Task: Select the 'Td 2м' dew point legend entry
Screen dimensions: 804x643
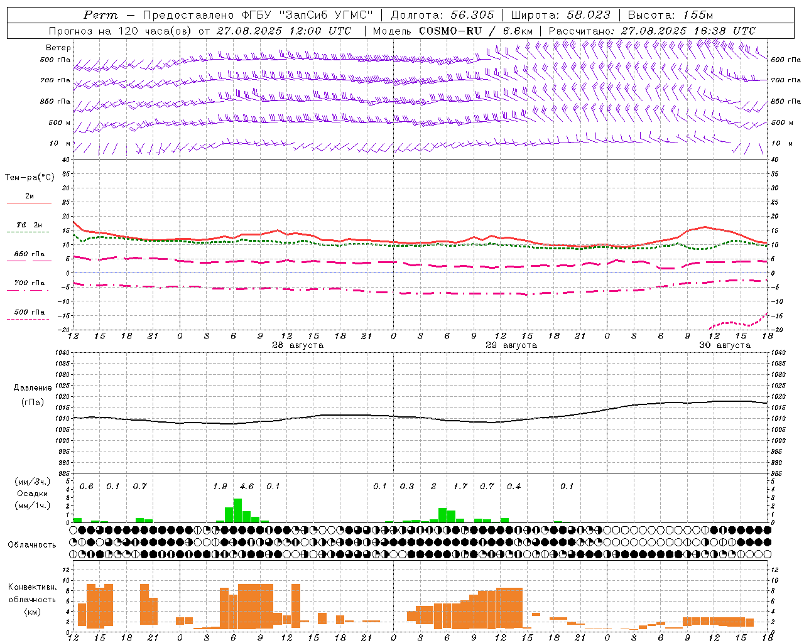Action: tap(30, 225)
